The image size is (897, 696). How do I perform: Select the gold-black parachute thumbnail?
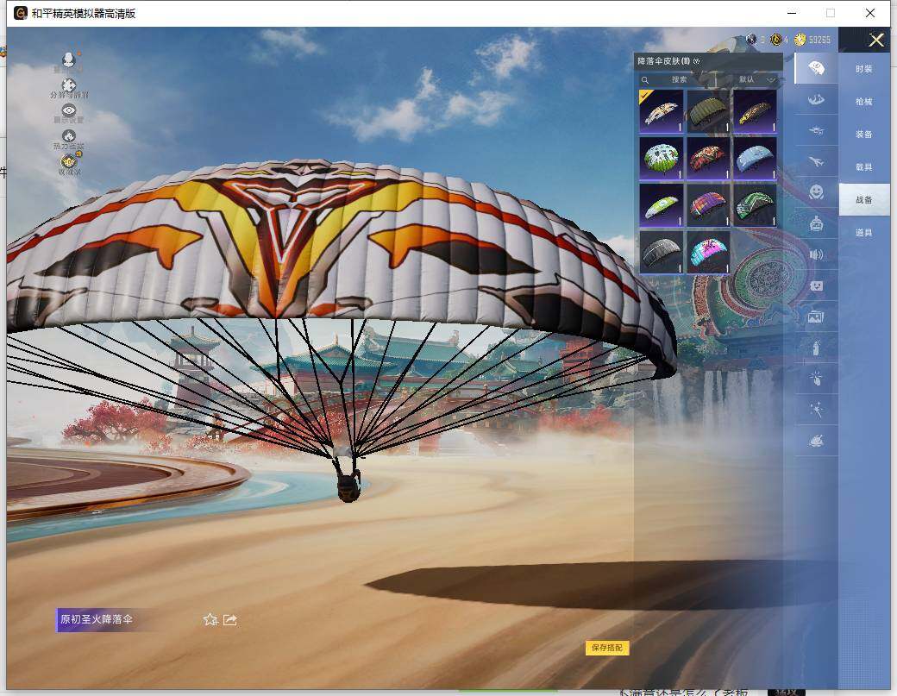coord(756,111)
